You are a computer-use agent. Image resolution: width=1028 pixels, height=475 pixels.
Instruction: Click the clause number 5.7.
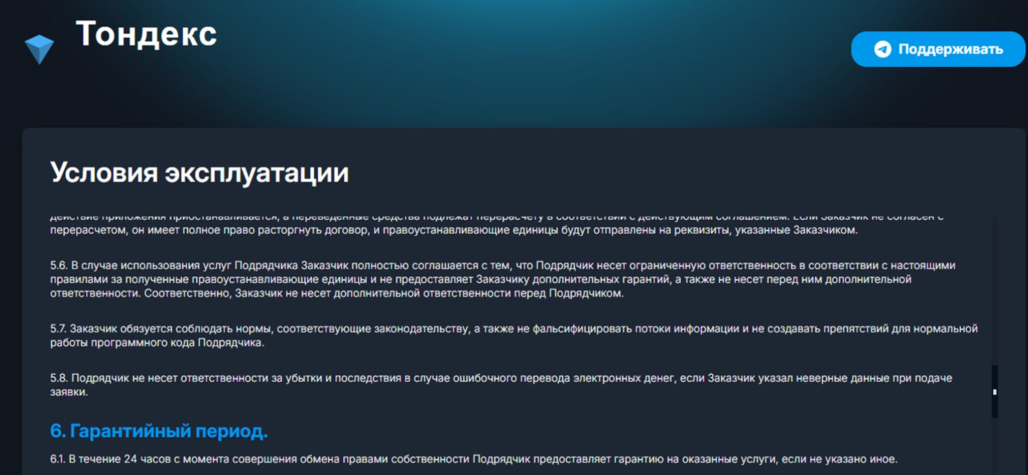tap(58, 329)
